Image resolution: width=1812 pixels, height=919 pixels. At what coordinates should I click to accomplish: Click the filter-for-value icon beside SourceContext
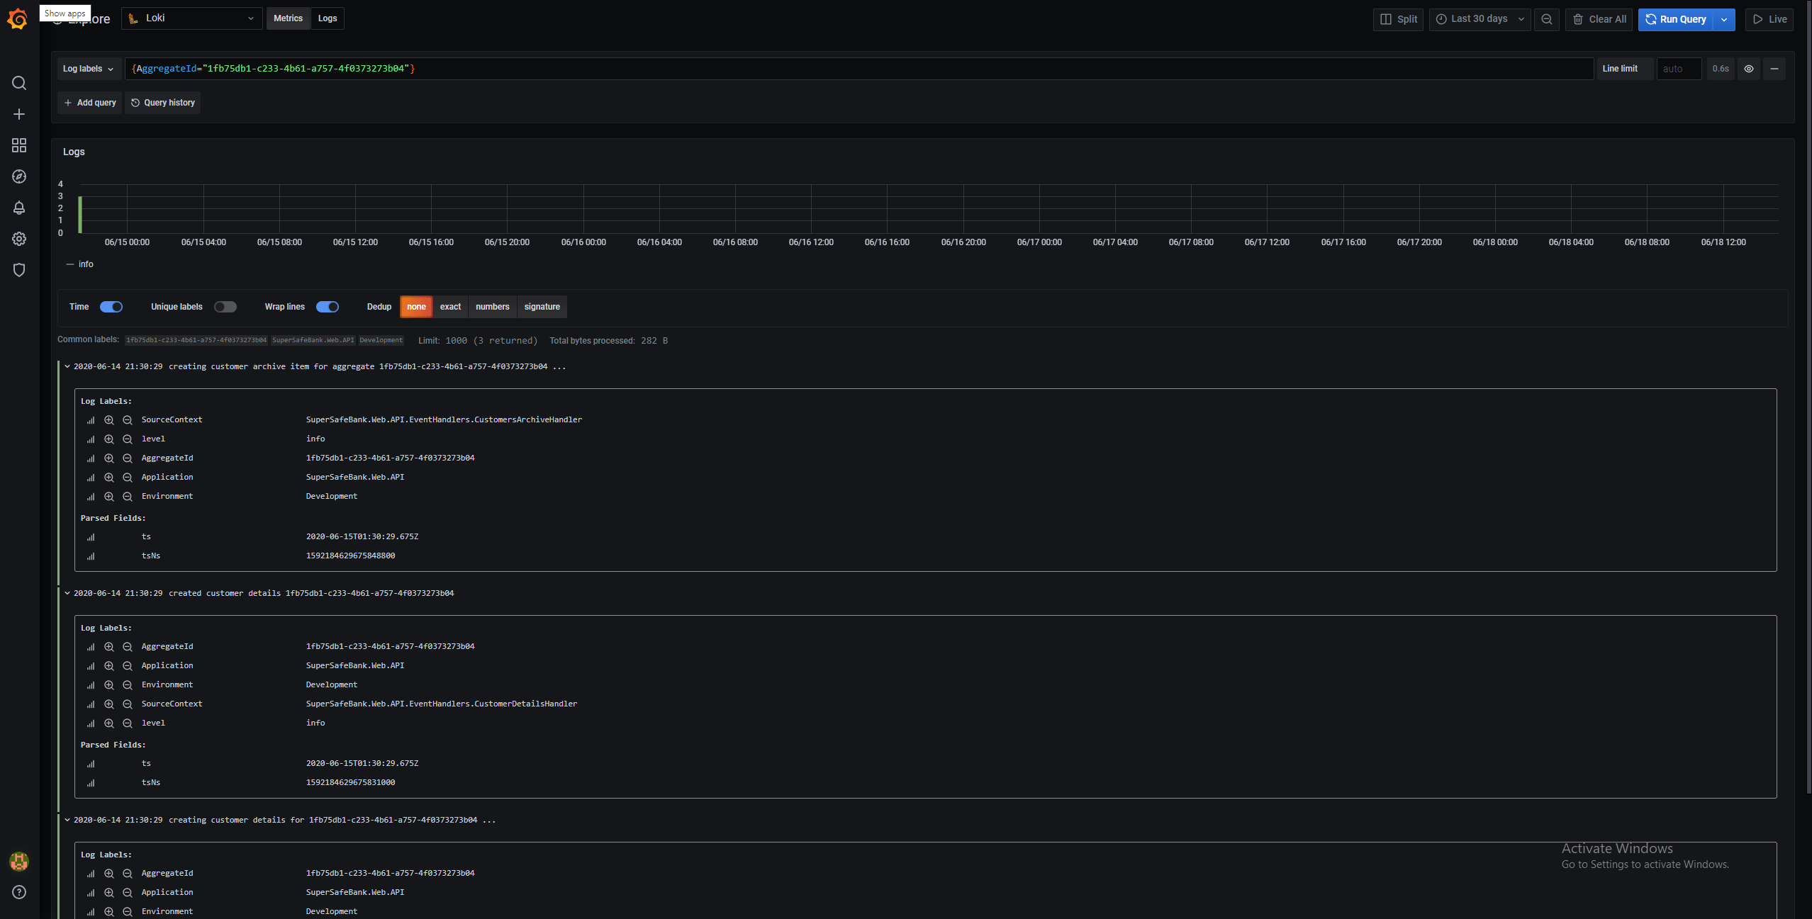[109, 420]
